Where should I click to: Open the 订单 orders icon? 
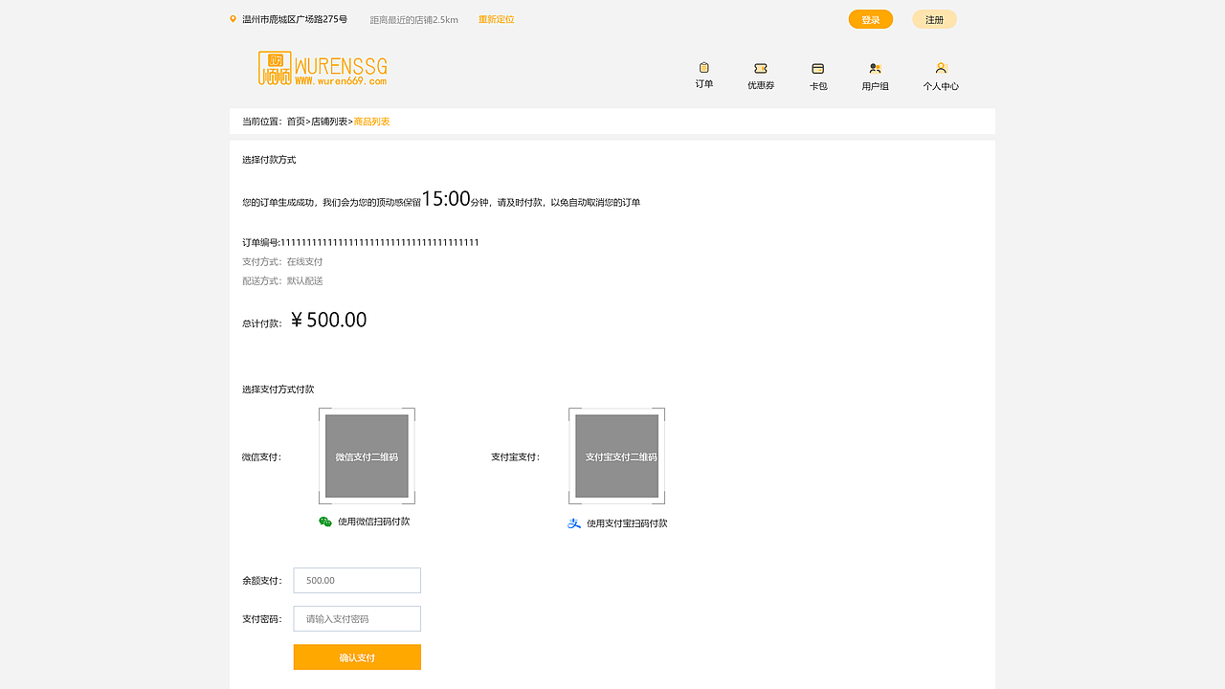(704, 68)
